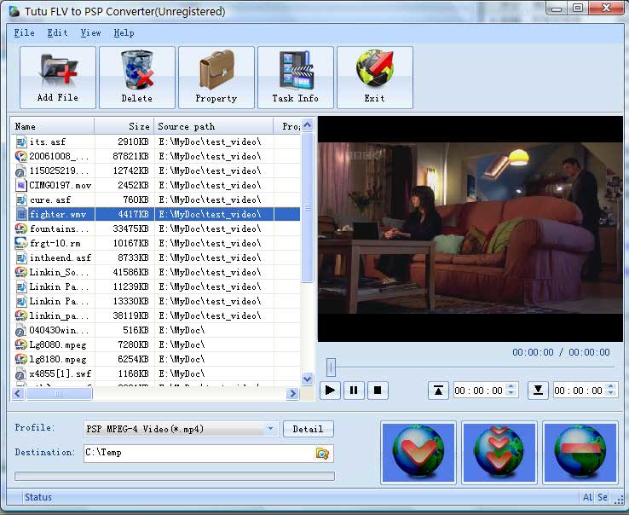Open the Task Info toolbar button

295,77
